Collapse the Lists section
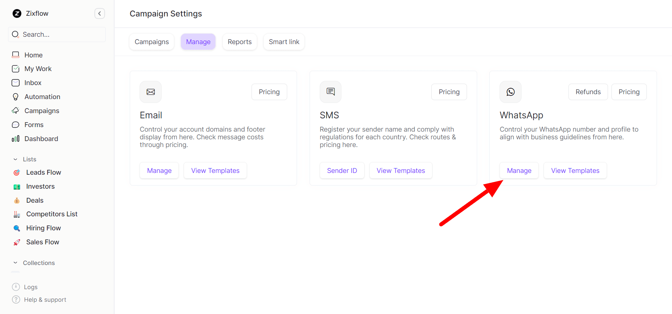672x314 pixels. [x=15, y=160]
